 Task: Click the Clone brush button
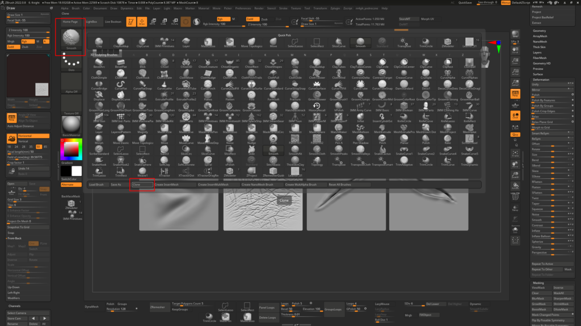coord(142,185)
